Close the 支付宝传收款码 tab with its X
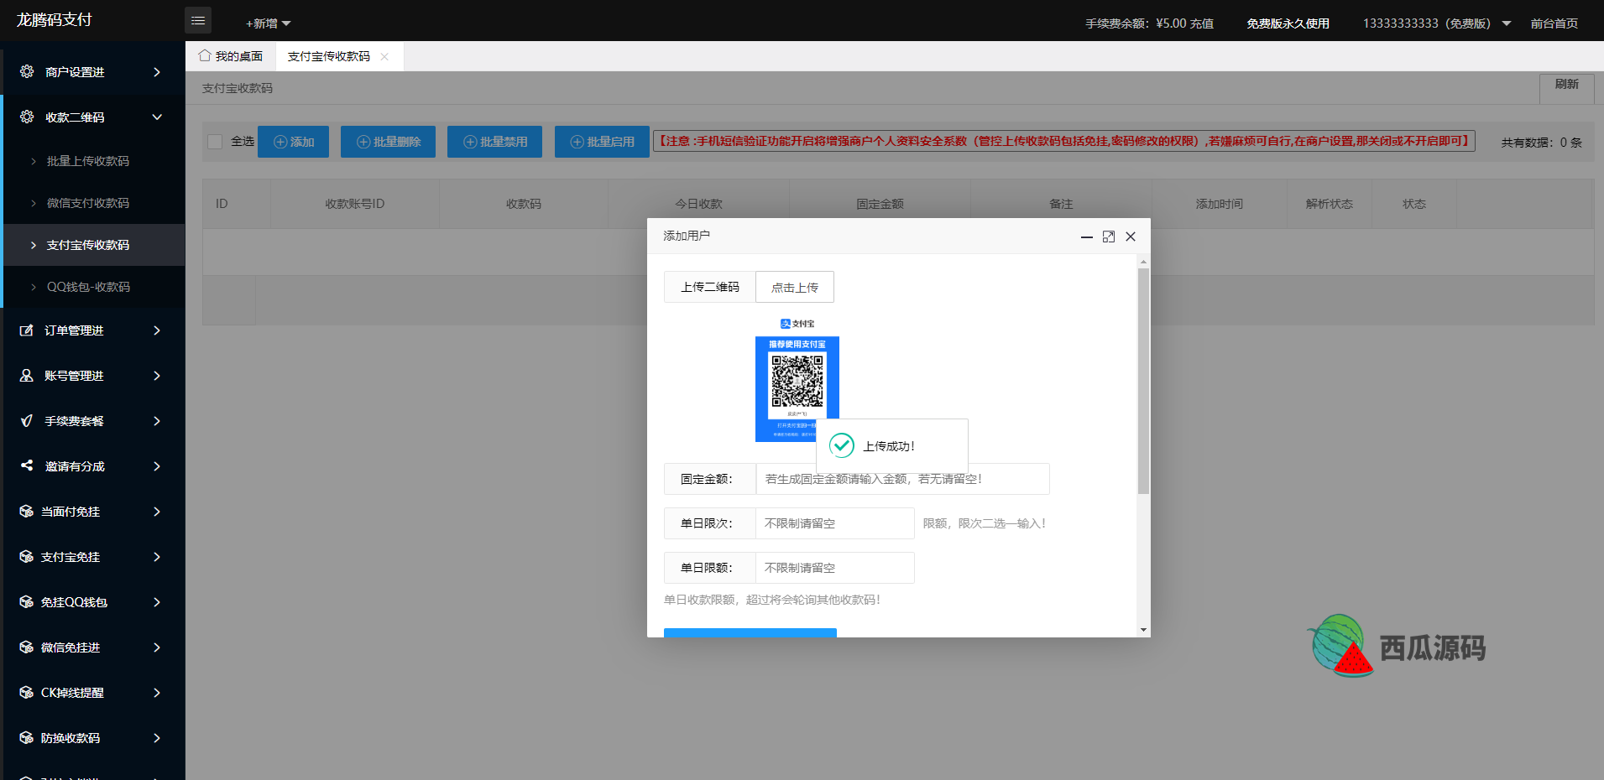Image resolution: width=1604 pixels, height=780 pixels. 384,56
